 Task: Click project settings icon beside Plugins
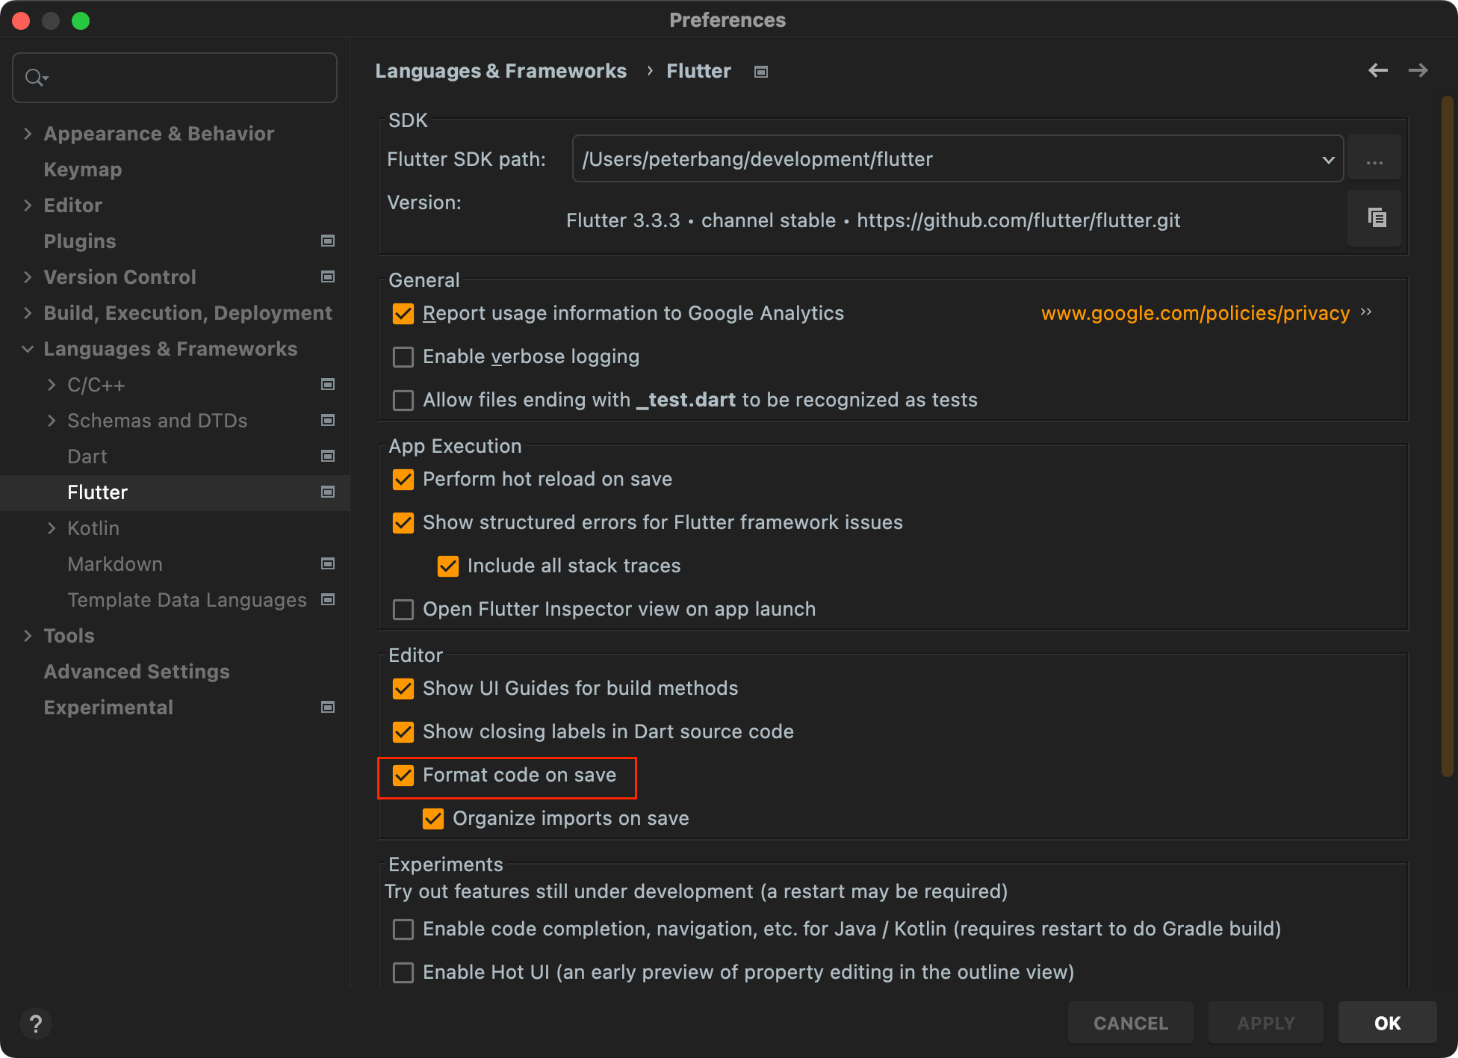pos(327,241)
